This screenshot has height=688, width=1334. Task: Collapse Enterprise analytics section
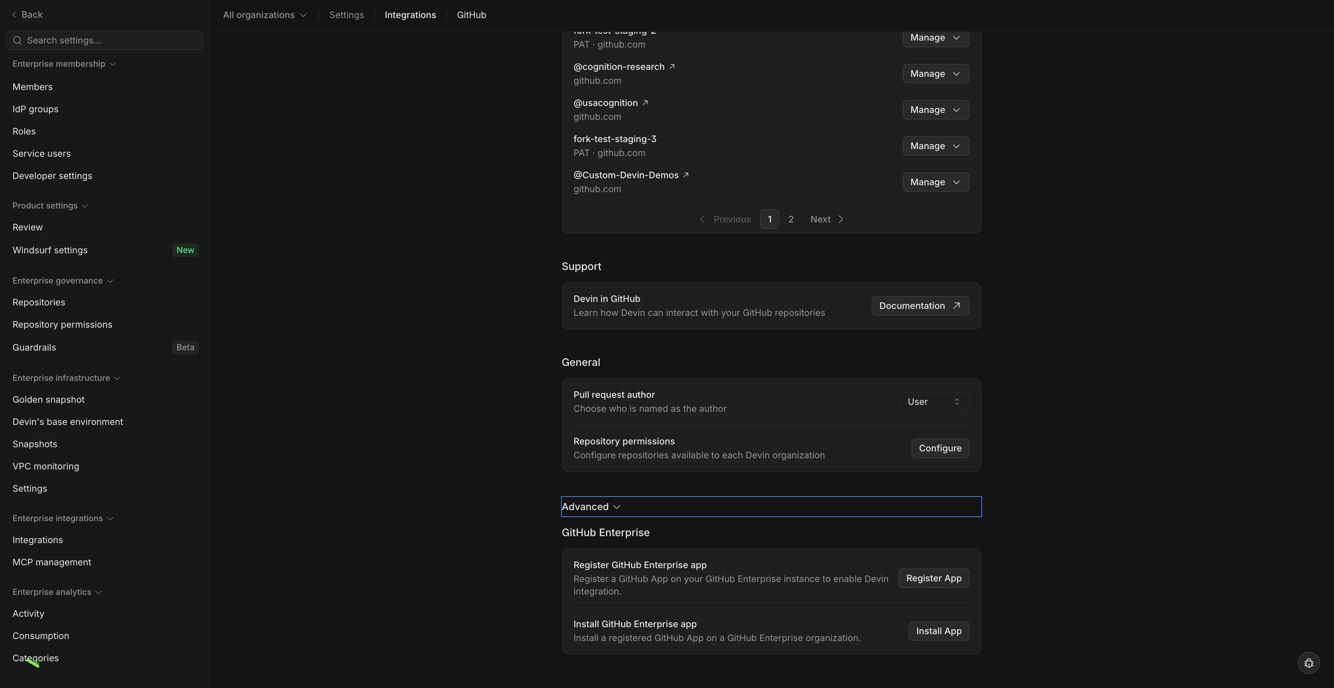(x=57, y=592)
